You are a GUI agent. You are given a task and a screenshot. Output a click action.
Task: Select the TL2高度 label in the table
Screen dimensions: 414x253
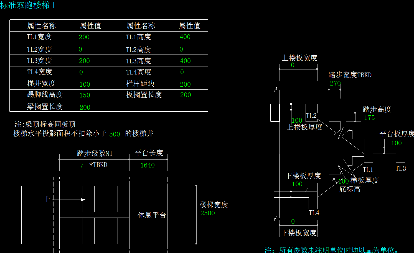click(138, 50)
